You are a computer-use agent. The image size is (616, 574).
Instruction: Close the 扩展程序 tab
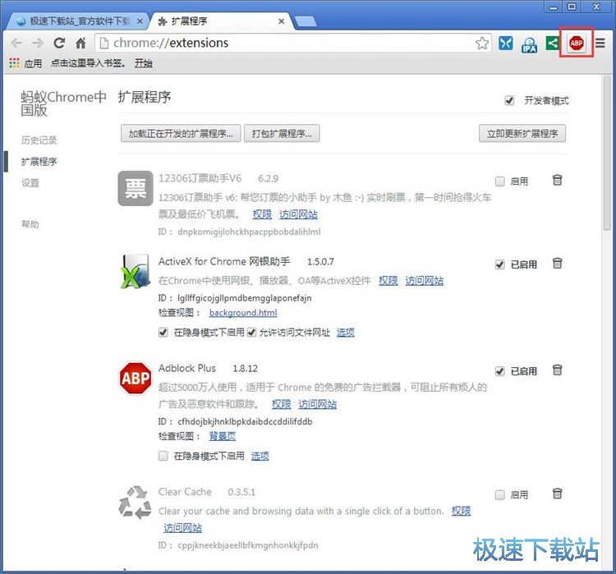tap(281, 21)
